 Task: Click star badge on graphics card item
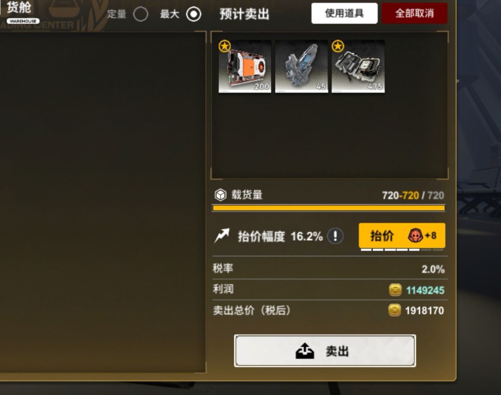[225, 46]
